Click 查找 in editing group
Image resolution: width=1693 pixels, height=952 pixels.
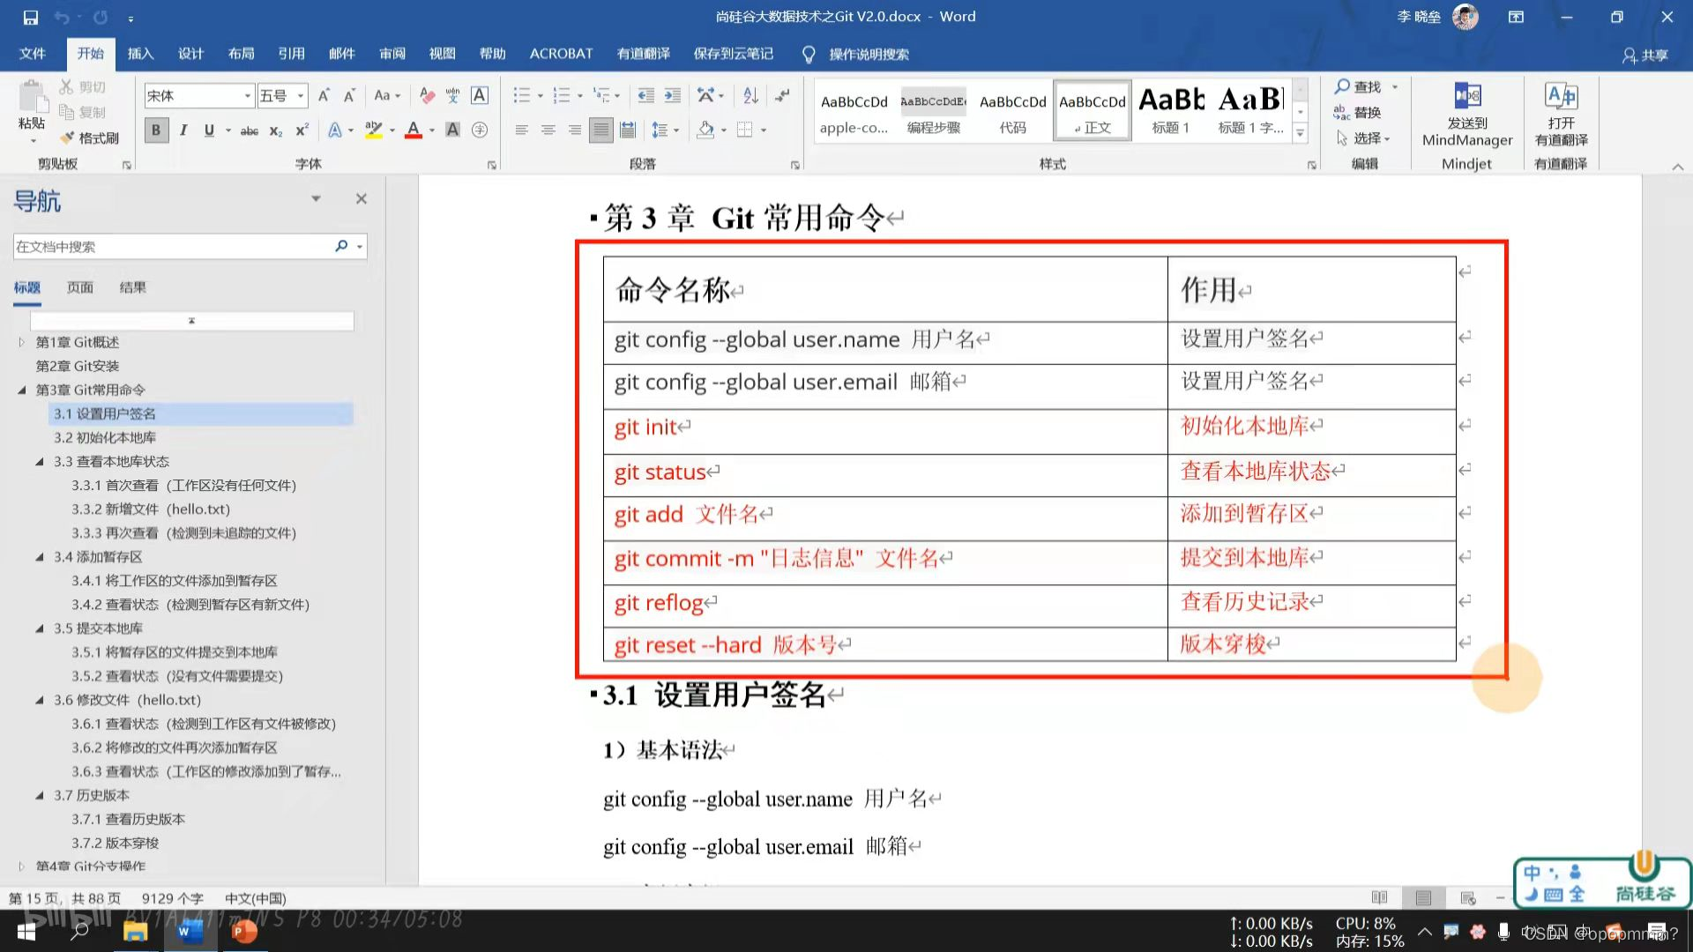[x=1358, y=86]
